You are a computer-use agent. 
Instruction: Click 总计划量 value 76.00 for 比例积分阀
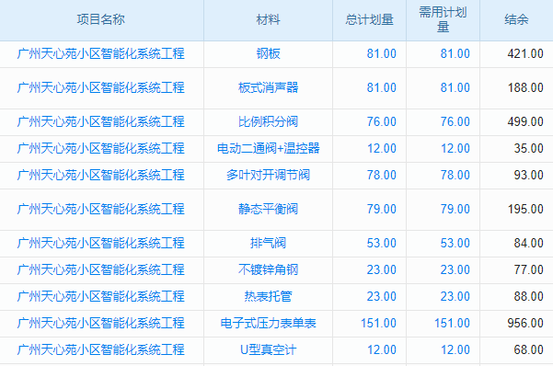coord(381,121)
